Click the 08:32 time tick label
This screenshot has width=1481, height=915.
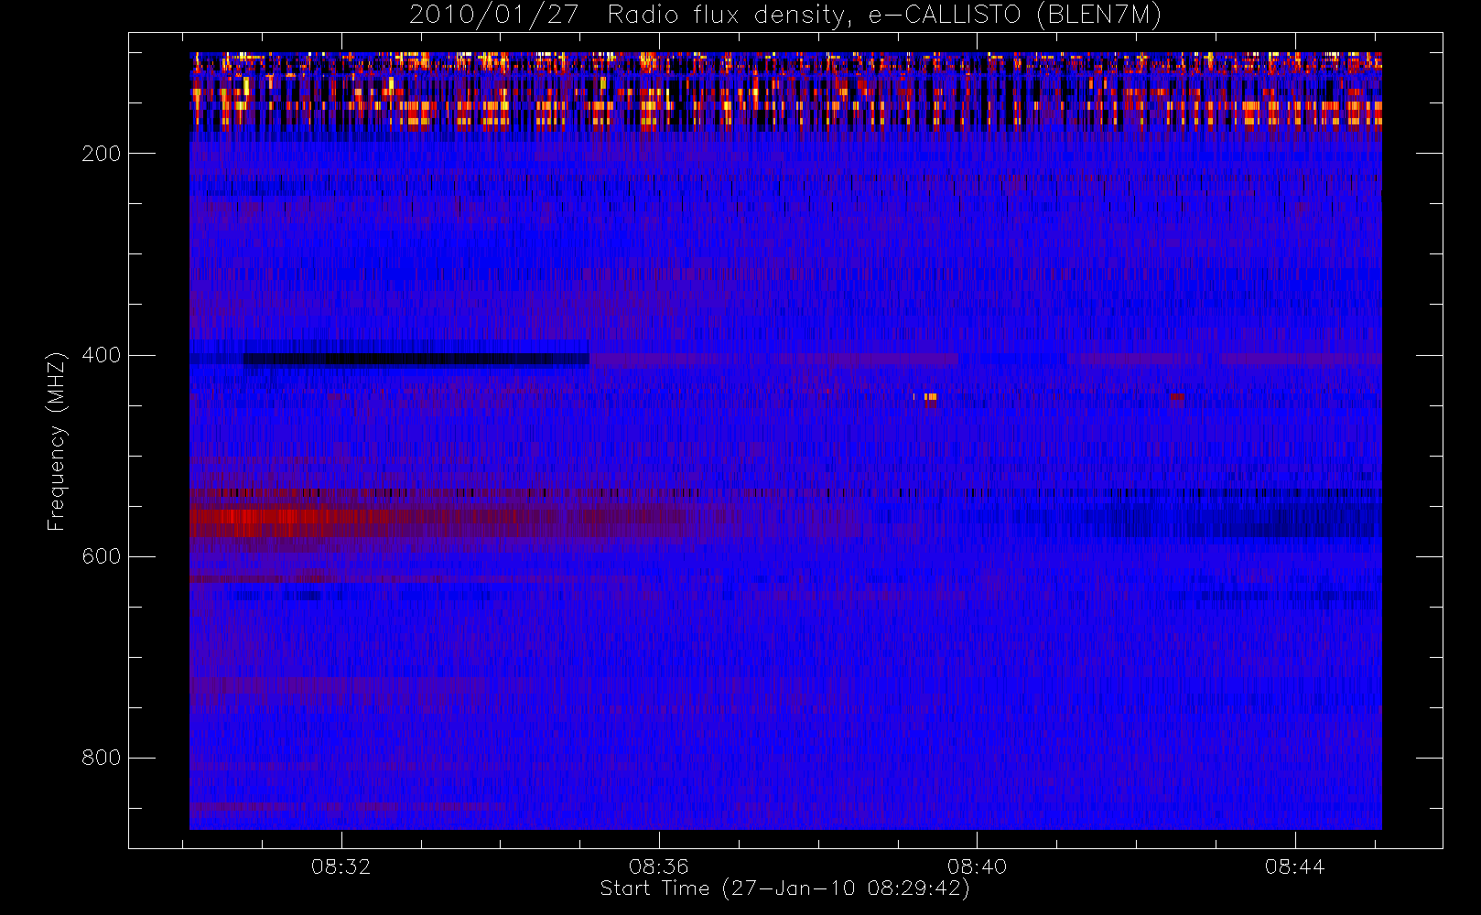[x=341, y=867]
